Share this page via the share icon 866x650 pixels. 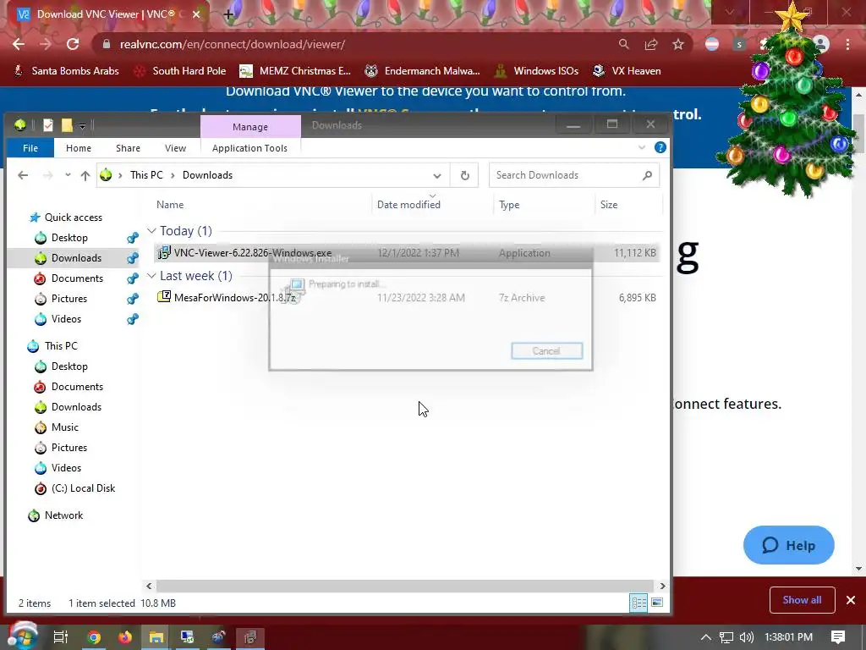click(x=651, y=44)
